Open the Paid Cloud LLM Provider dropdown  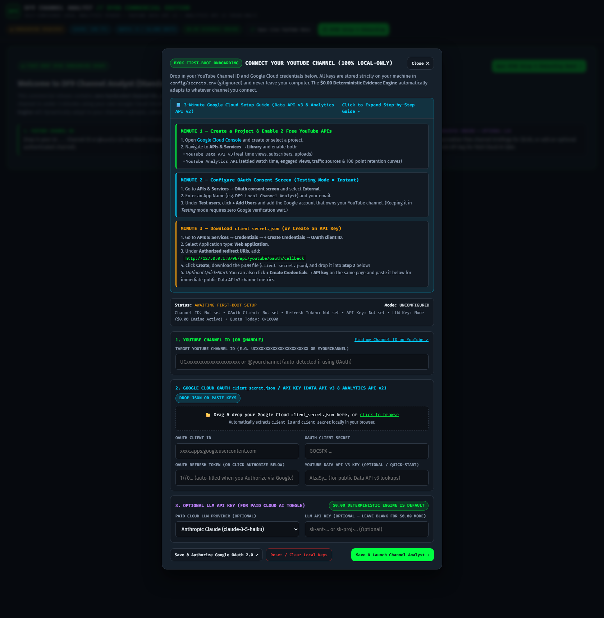point(237,529)
